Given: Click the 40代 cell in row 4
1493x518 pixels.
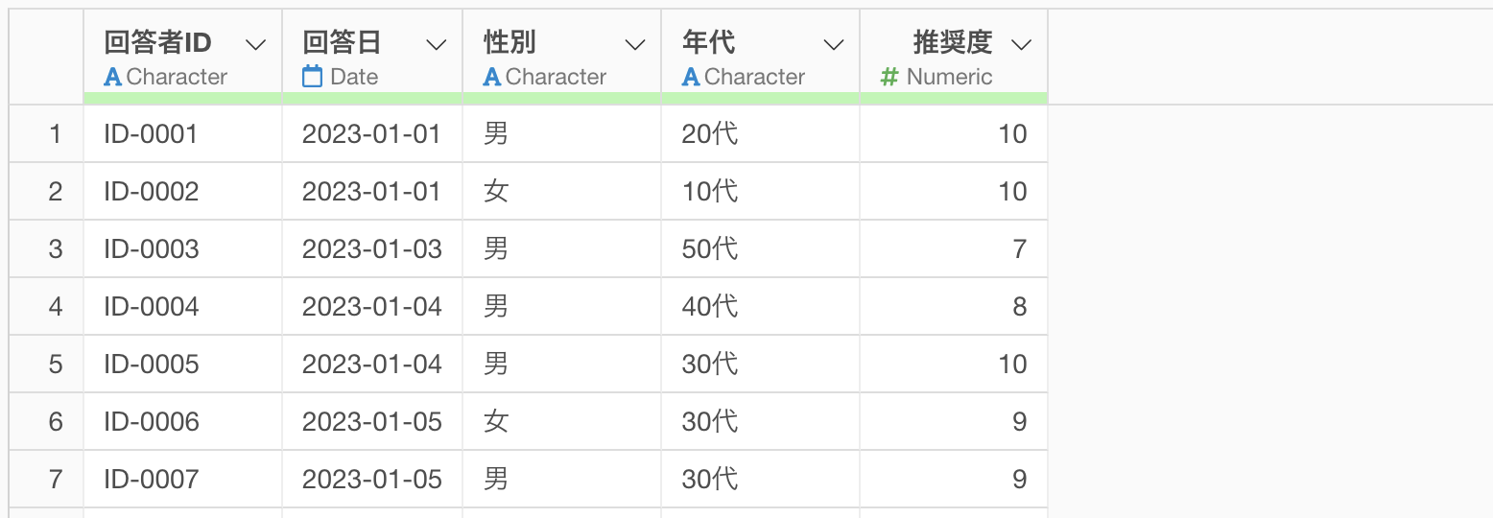Looking at the screenshot, I should click(710, 307).
